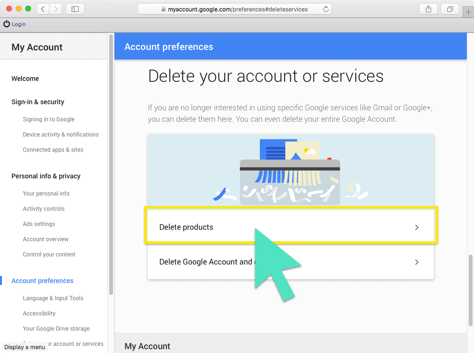
Task: Select Your personal info
Action: 46,194
